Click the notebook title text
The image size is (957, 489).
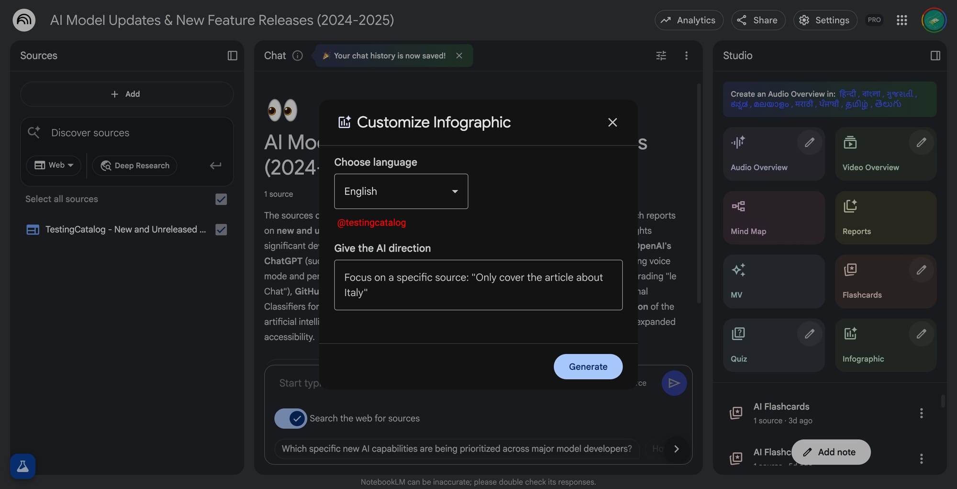pyautogui.click(x=222, y=20)
